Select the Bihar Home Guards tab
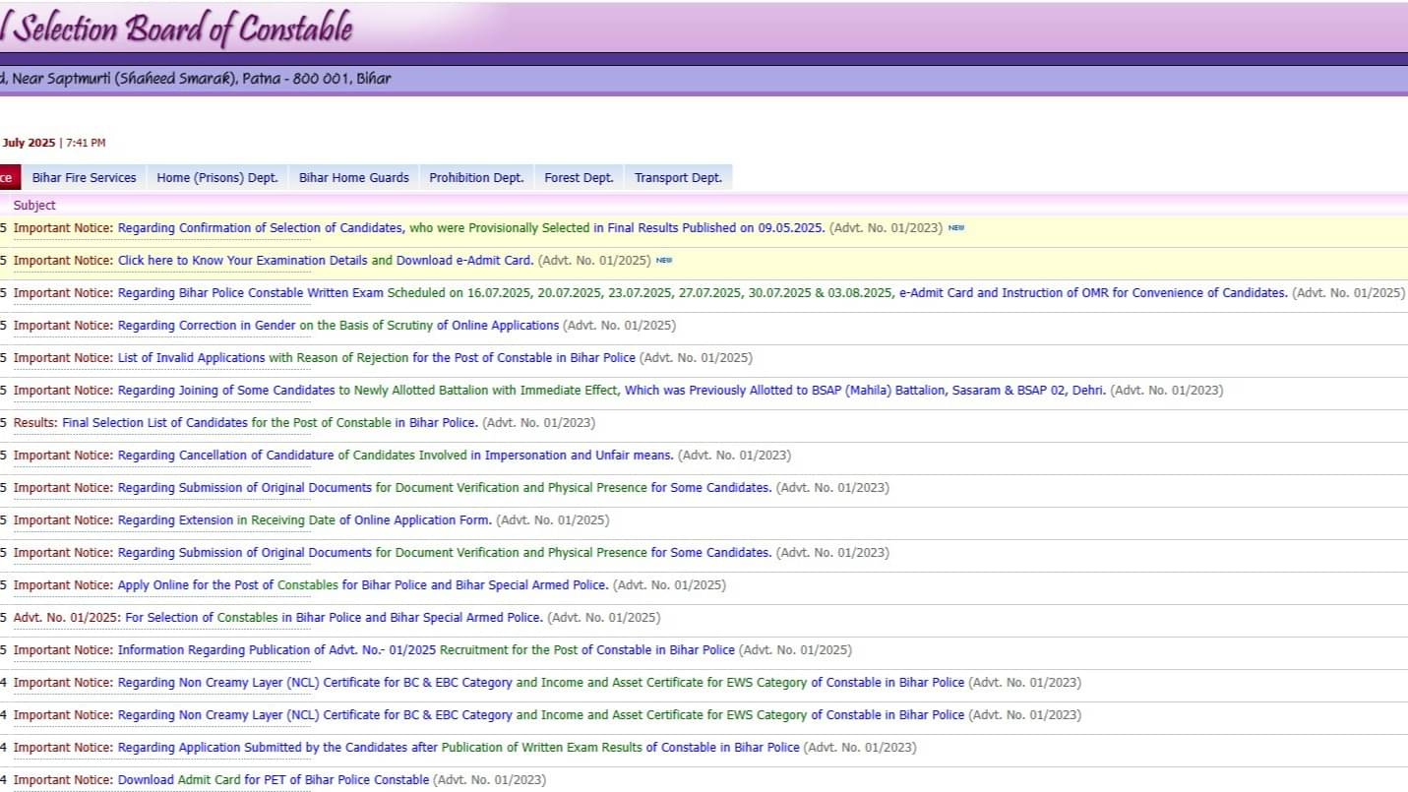1408x792 pixels. tap(353, 178)
